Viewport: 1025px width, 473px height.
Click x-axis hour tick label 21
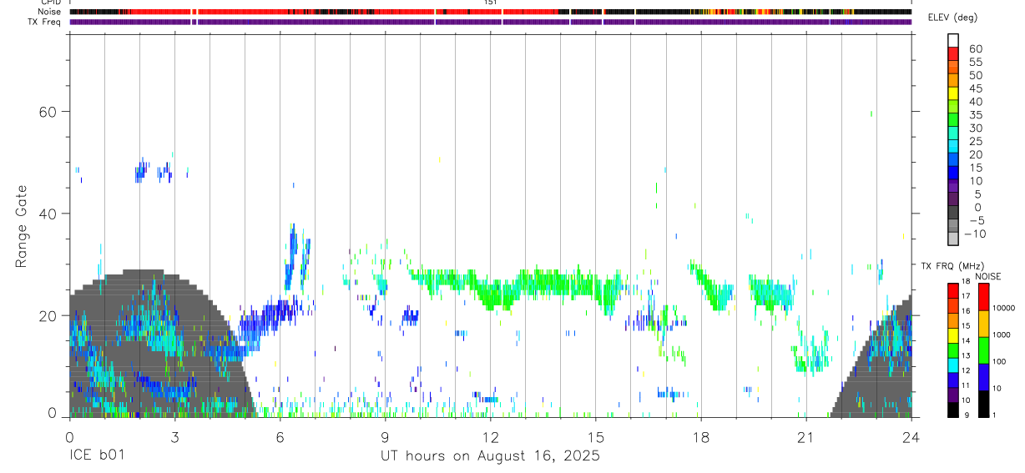(806, 436)
